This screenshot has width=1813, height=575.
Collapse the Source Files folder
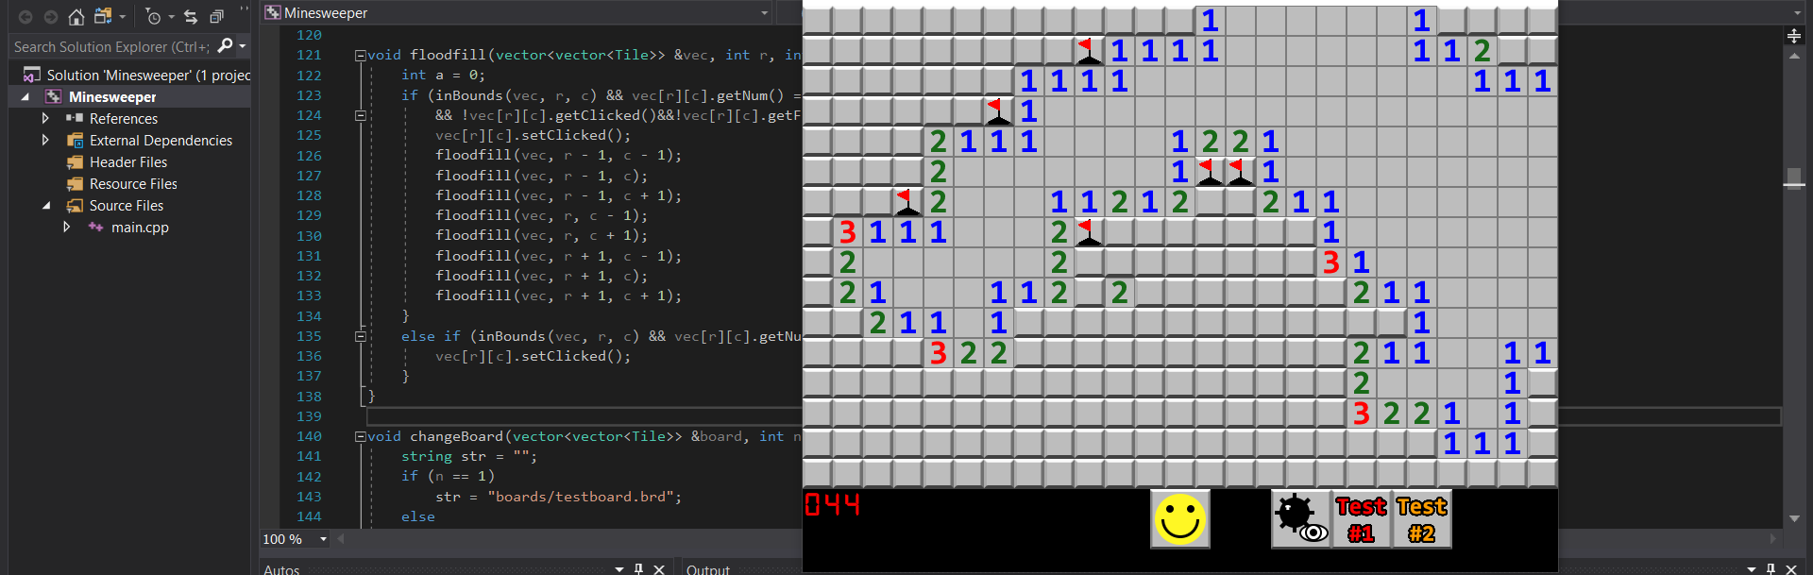point(46,206)
